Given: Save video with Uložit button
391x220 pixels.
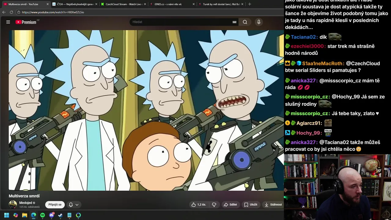Looking at the screenshot, I should [250, 205].
